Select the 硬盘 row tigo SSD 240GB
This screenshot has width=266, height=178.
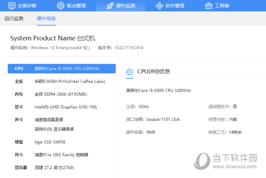[x=62, y=142]
